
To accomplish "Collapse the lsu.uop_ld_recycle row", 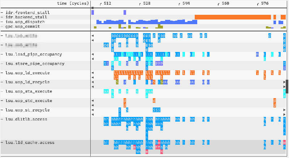I will pos(2,82).
